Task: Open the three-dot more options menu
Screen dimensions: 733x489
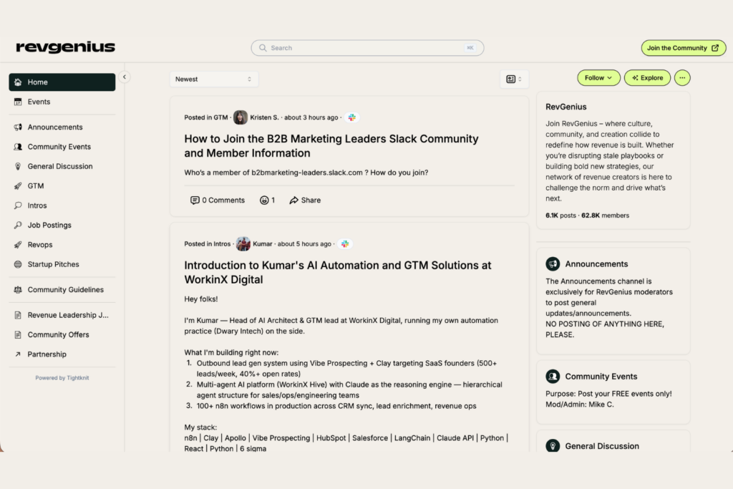Action: (681, 77)
